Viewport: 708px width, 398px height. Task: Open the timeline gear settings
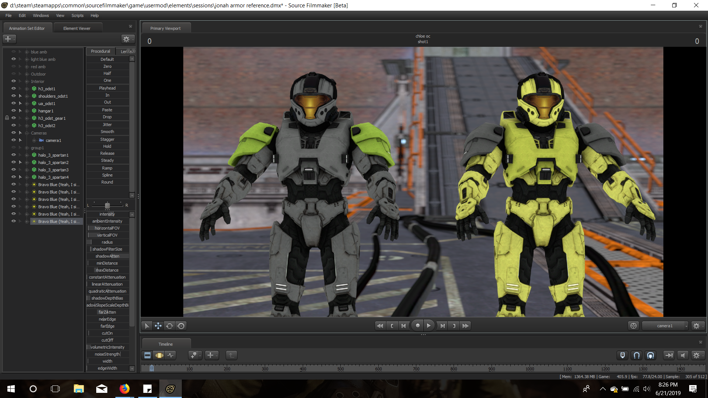[x=697, y=355]
